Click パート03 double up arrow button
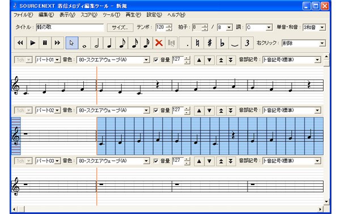 click(221, 161)
